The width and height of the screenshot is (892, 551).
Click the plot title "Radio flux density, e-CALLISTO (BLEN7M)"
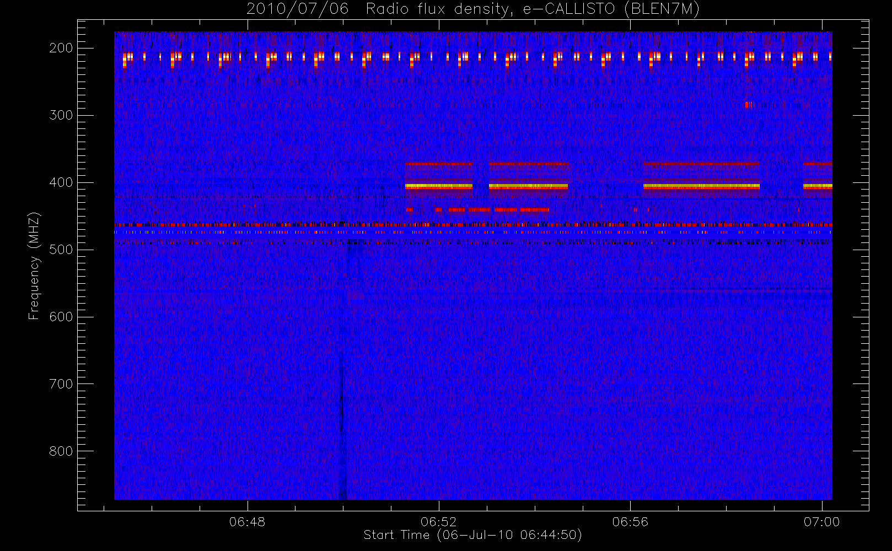533,9
